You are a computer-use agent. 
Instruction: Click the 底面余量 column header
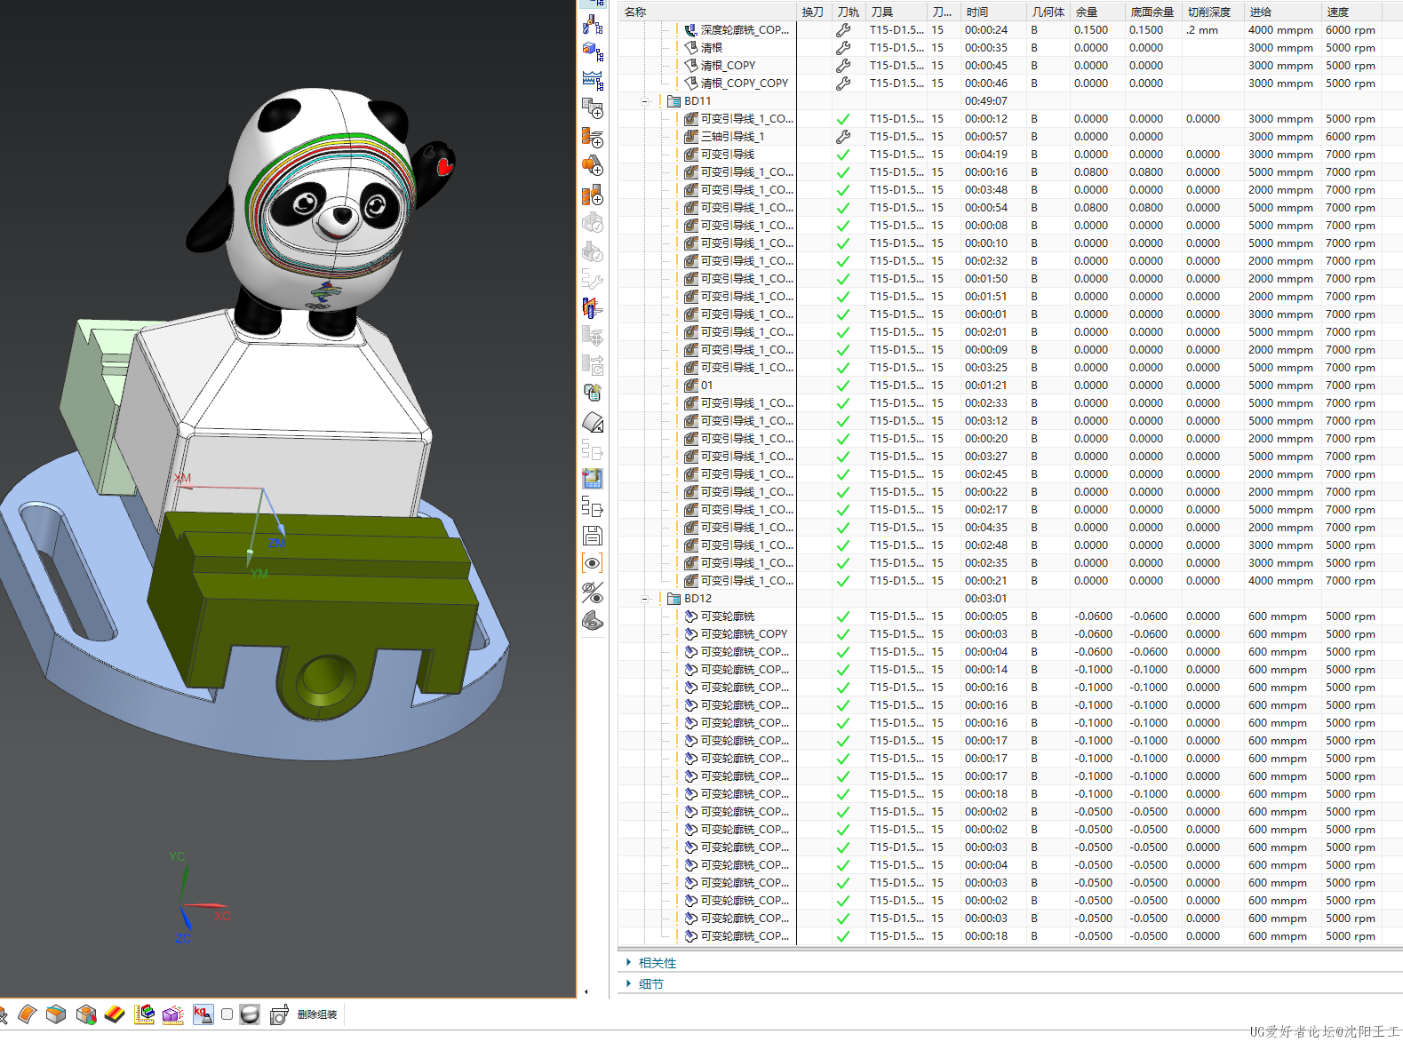coord(1152,12)
